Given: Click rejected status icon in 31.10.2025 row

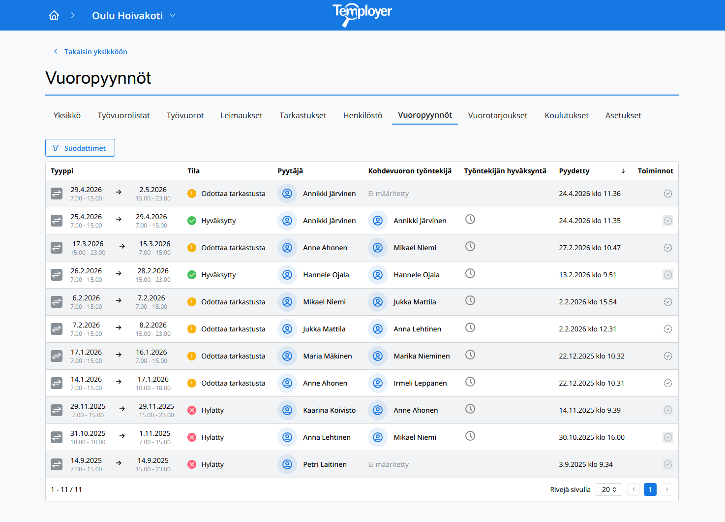Looking at the screenshot, I should (192, 437).
